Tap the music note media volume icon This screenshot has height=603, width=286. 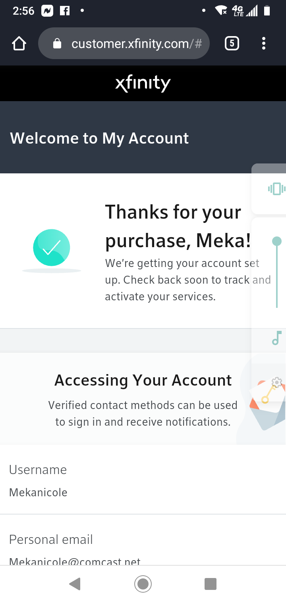pyautogui.click(x=277, y=338)
